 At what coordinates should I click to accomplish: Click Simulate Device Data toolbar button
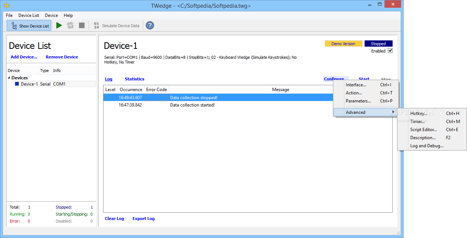pyautogui.click(x=116, y=25)
